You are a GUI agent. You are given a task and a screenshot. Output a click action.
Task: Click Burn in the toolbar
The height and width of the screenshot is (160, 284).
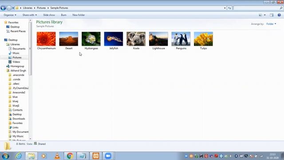tap(63, 15)
